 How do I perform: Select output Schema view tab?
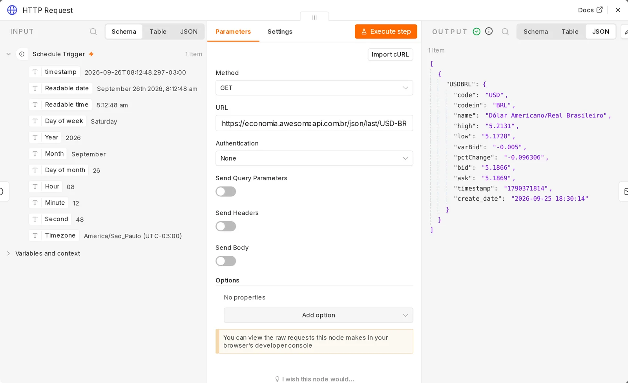click(x=535, y=31)
